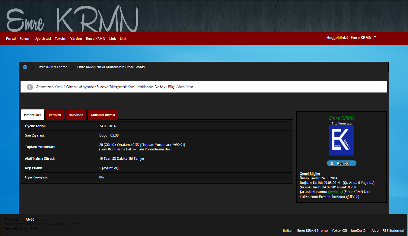This screenshot has height=236, width=408.
Task: Click the Genel Bilgiler heading
Action: click(310, 174)
